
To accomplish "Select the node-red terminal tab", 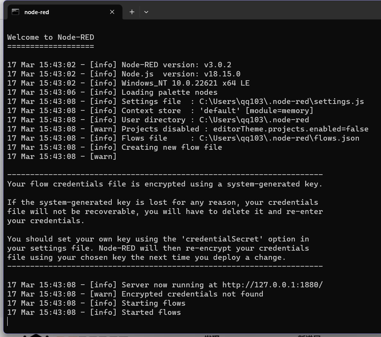I will click(65, 12).
